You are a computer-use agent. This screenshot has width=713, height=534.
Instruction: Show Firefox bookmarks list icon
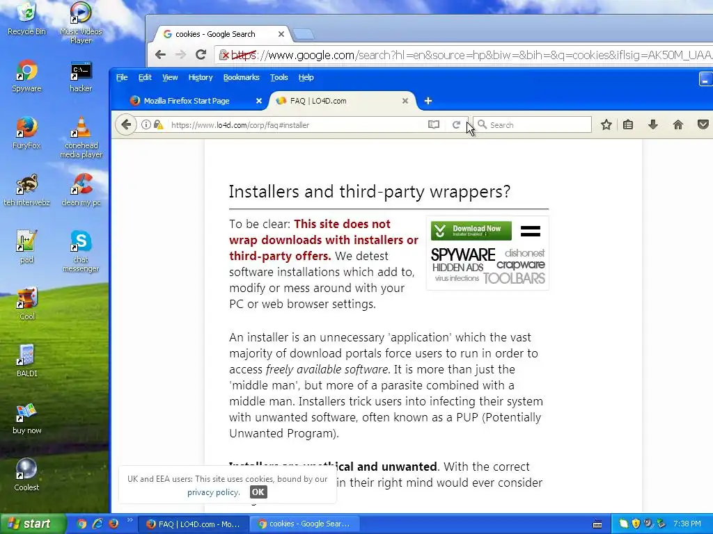[x=628, y=124]
